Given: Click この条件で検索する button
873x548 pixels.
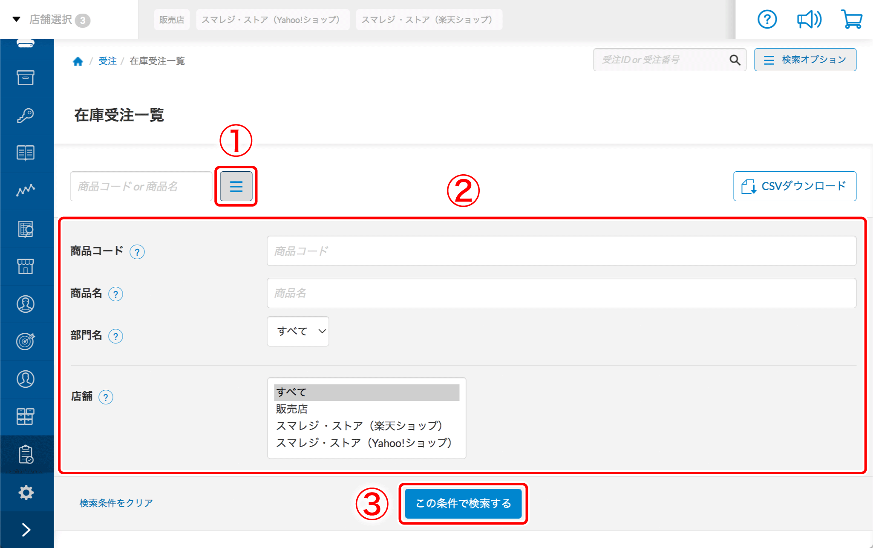Looking at the screenshot, I should pyautogui.click(x=463, y=503).
